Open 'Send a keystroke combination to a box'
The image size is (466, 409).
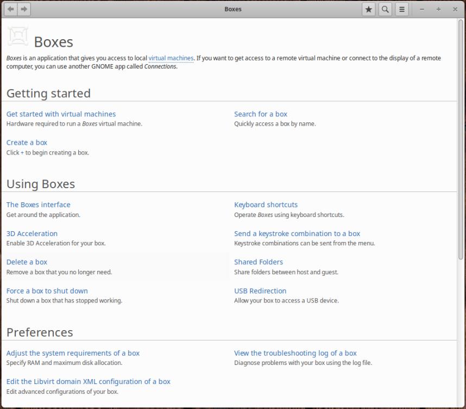click(297, 234)
